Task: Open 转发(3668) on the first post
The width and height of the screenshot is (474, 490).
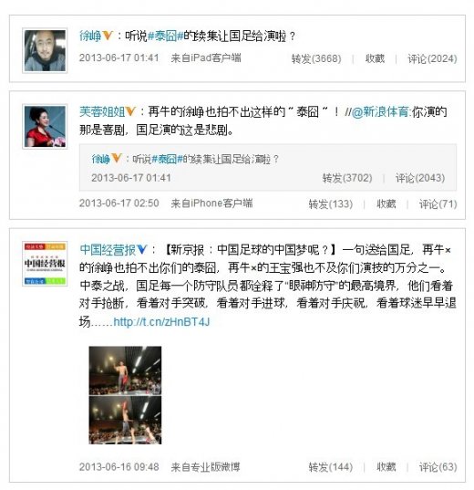Action: (316, 58)
